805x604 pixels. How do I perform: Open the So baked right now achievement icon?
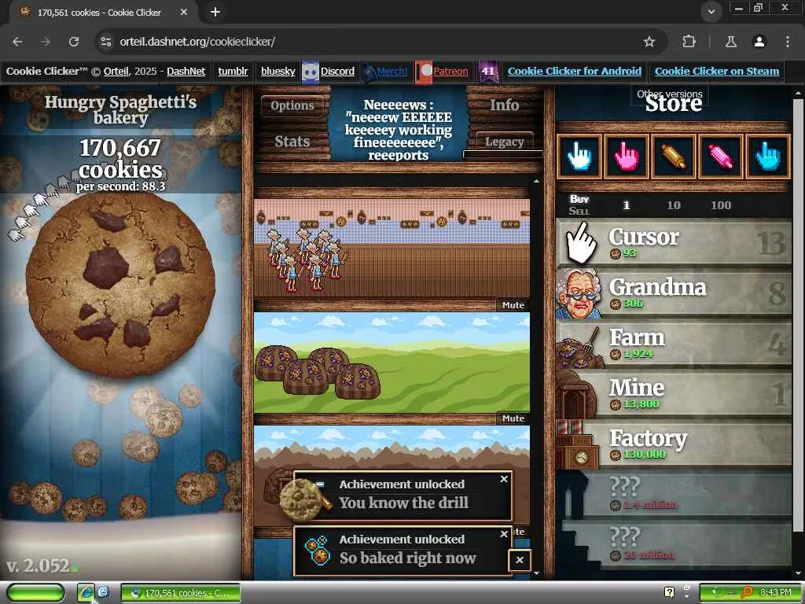(x=318, y=551)
